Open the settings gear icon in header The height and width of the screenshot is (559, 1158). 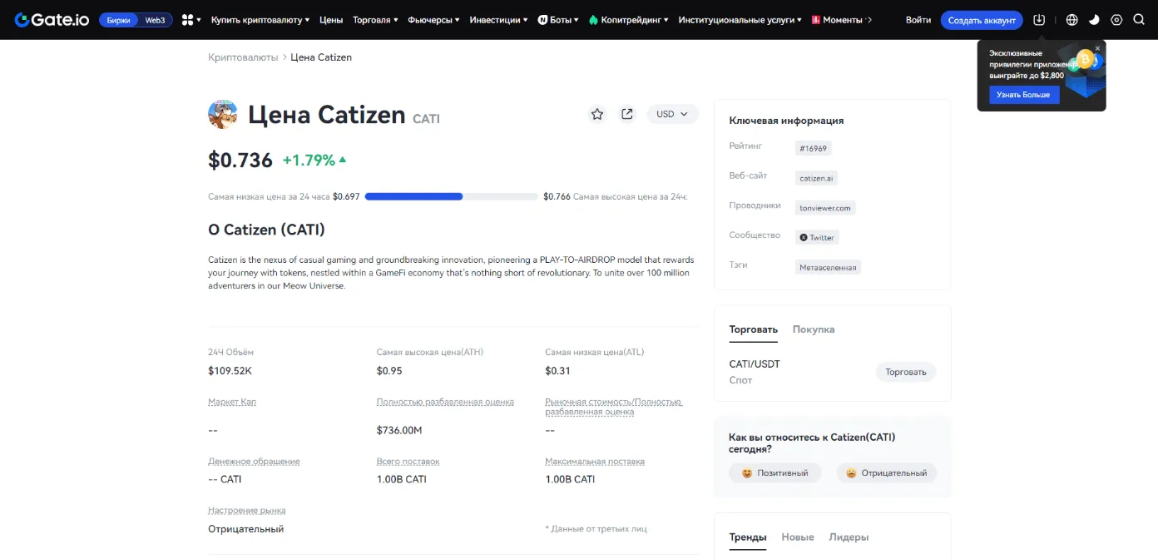pyautogui.click(x=1116, y=20)
